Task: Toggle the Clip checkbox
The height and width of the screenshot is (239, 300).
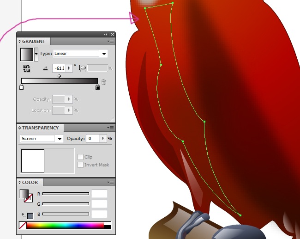Action: [80, 157]
